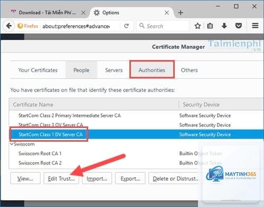The width and height of the screenshot is (264, 207).
Task: Sort by Security Device column header
Action: (x=221, y=104)
